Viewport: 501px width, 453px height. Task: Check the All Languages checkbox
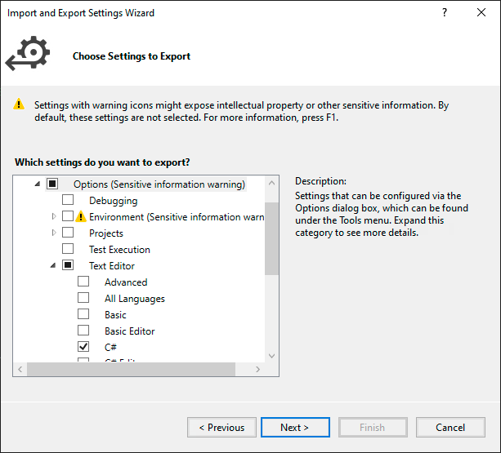coord(83,298)
